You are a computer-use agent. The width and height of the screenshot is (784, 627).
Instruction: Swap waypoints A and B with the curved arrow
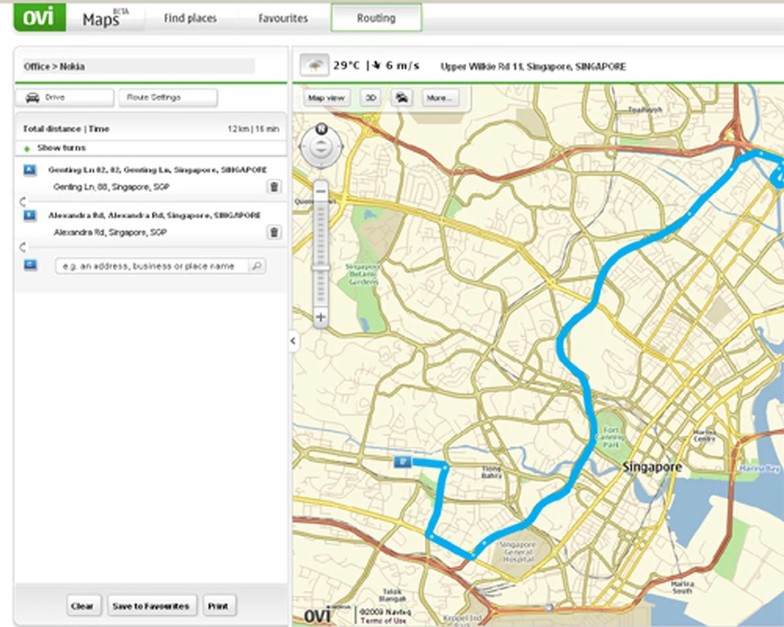coord(23,201)
